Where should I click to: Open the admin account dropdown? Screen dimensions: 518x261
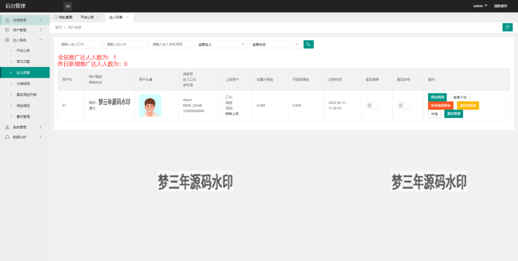[481, 6]
